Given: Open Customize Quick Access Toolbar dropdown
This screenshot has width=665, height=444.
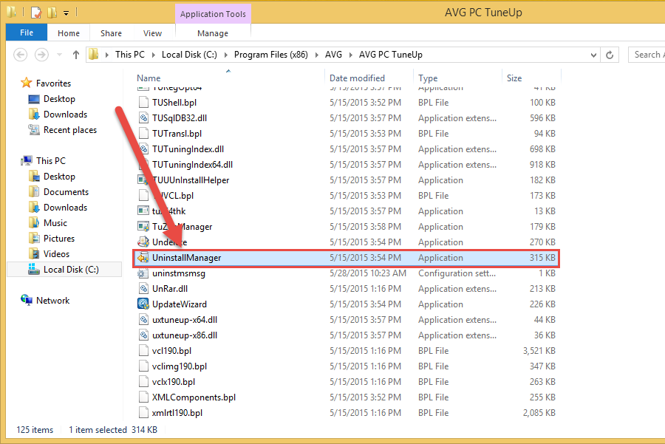Looking at the screenshot, I should click(66, 13).
